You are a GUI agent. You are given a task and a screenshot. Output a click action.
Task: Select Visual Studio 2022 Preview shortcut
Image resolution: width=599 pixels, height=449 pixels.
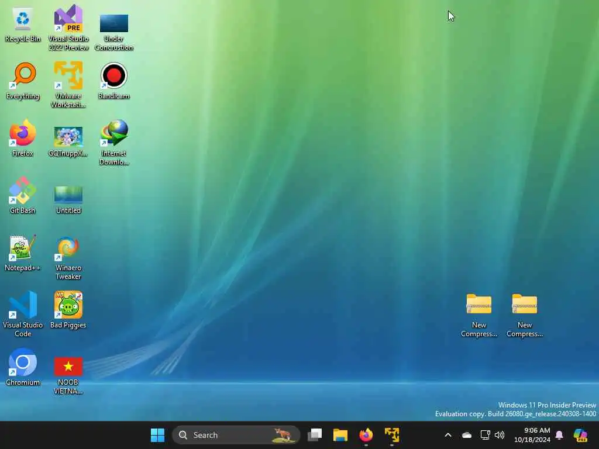(68, 27)
